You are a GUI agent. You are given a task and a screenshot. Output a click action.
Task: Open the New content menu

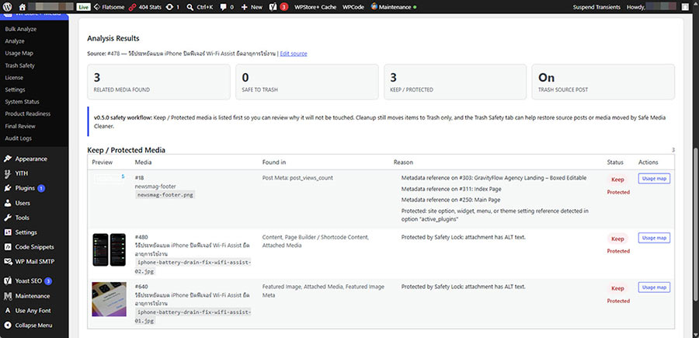coord(252,7)
